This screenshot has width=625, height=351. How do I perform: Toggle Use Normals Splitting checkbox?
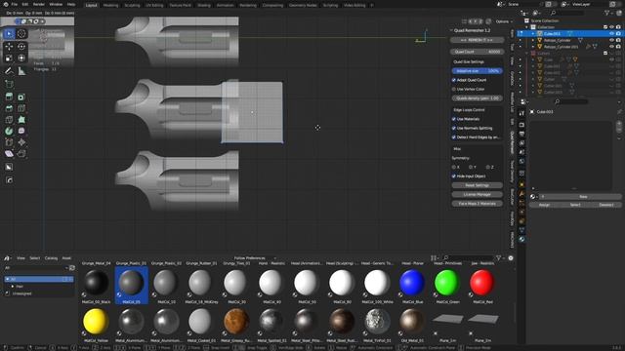coord(453,128)
